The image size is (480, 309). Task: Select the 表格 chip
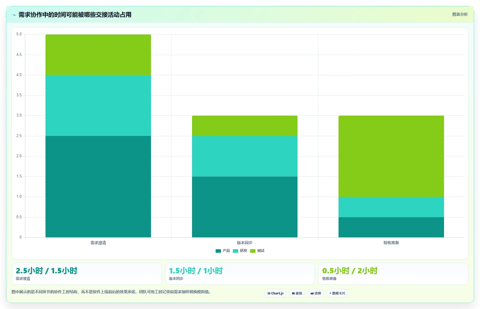click(x=297, y=293)
